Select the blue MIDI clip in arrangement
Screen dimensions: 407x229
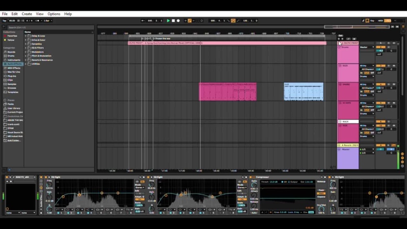tap(304, 92)
